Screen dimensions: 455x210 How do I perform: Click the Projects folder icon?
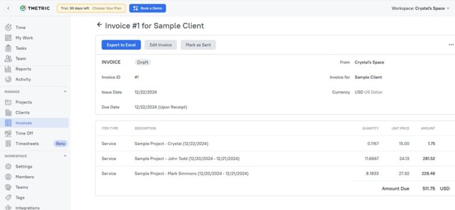tap(8, 102)
